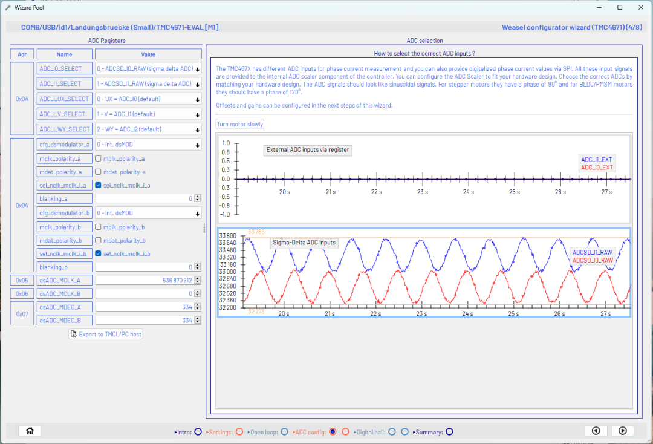Image resolution: width=653 pixels, height=444 pixels.
Task: Select the Intro wizard step radio button
Action: pos(198,432)
